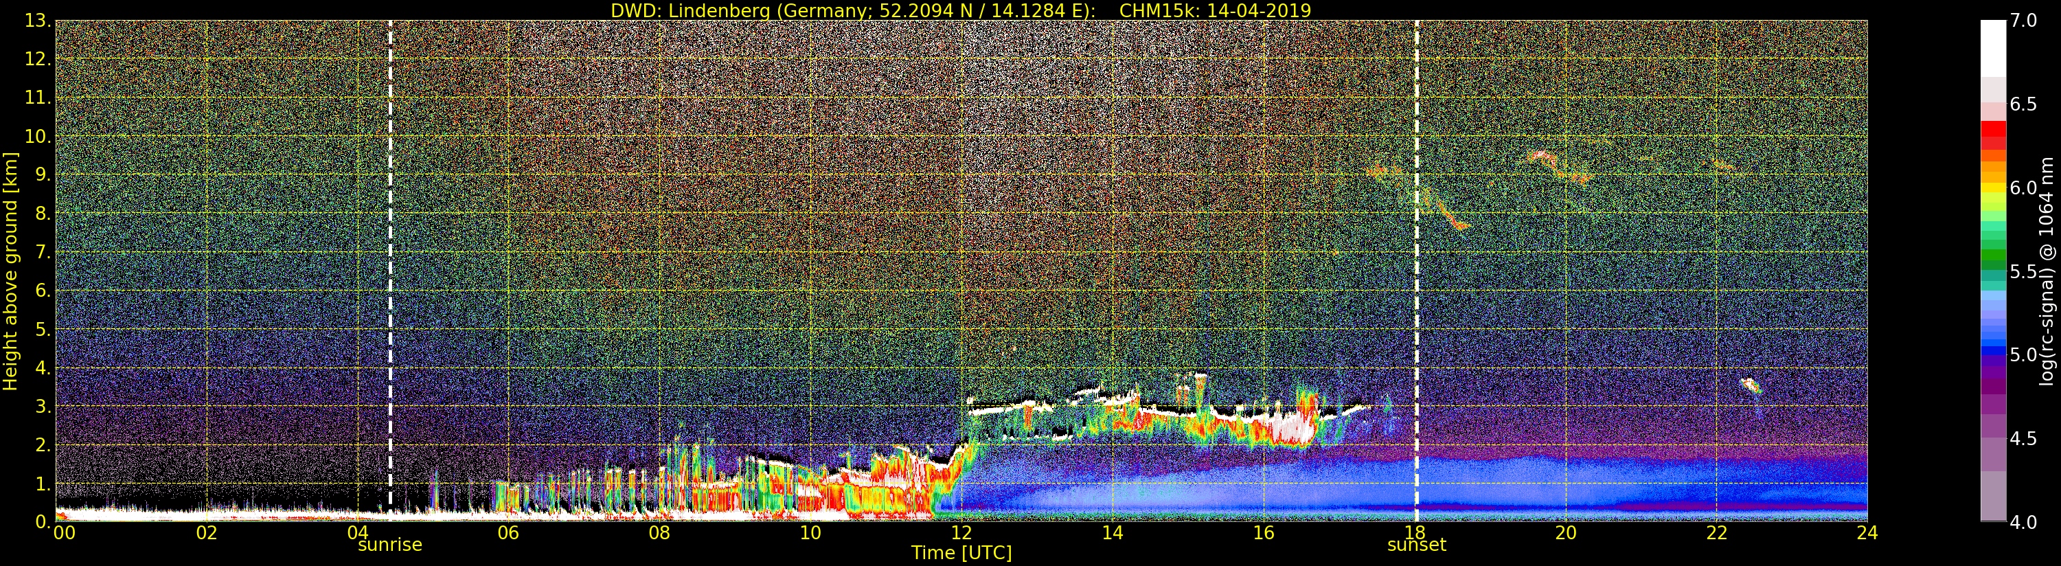
Task: Click the '6.0' colorbar tick value
Action: 2023,188
